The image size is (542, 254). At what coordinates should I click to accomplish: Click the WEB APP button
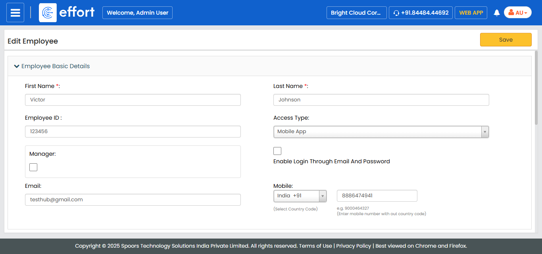tap(471, 13)
